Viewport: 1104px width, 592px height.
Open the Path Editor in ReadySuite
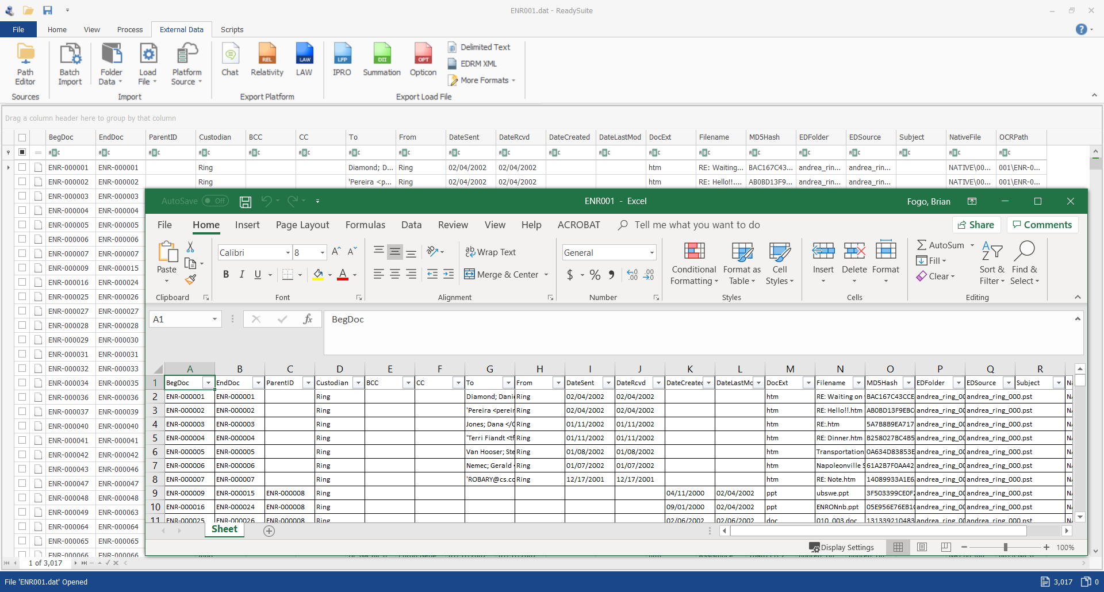click(25, 64)
